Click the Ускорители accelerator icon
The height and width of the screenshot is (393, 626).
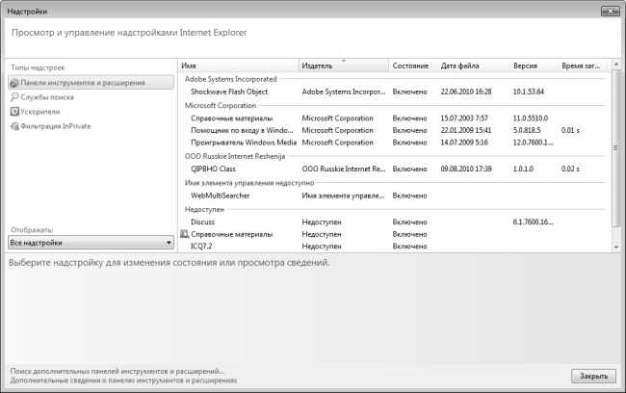point(14,112)
